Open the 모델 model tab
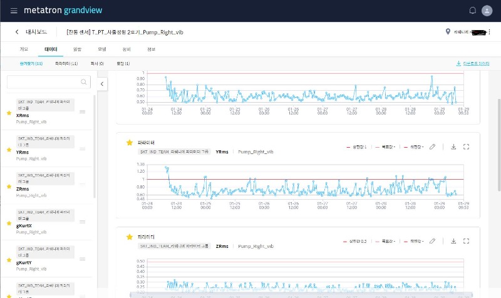This screenshot has height=298, width=501. 102,49
